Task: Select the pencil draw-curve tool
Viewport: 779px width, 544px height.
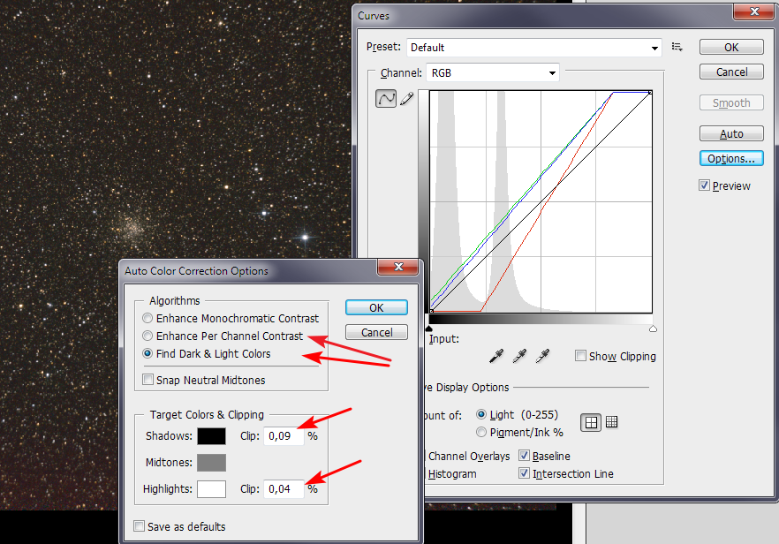Action: pos(407,100)
